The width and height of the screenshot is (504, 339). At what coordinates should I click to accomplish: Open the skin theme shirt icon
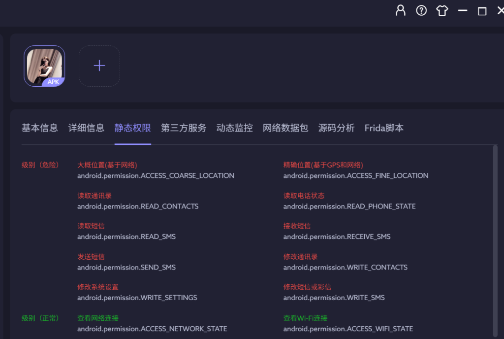[442, 10]
